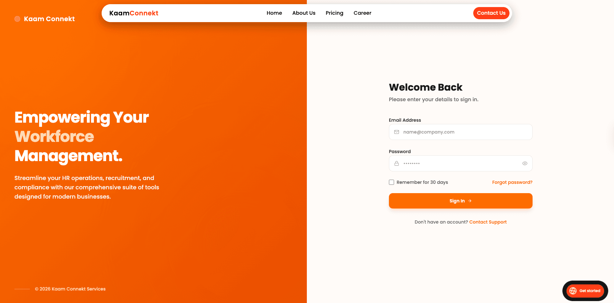Go to About Us page
614x303 pixels.
304,13
